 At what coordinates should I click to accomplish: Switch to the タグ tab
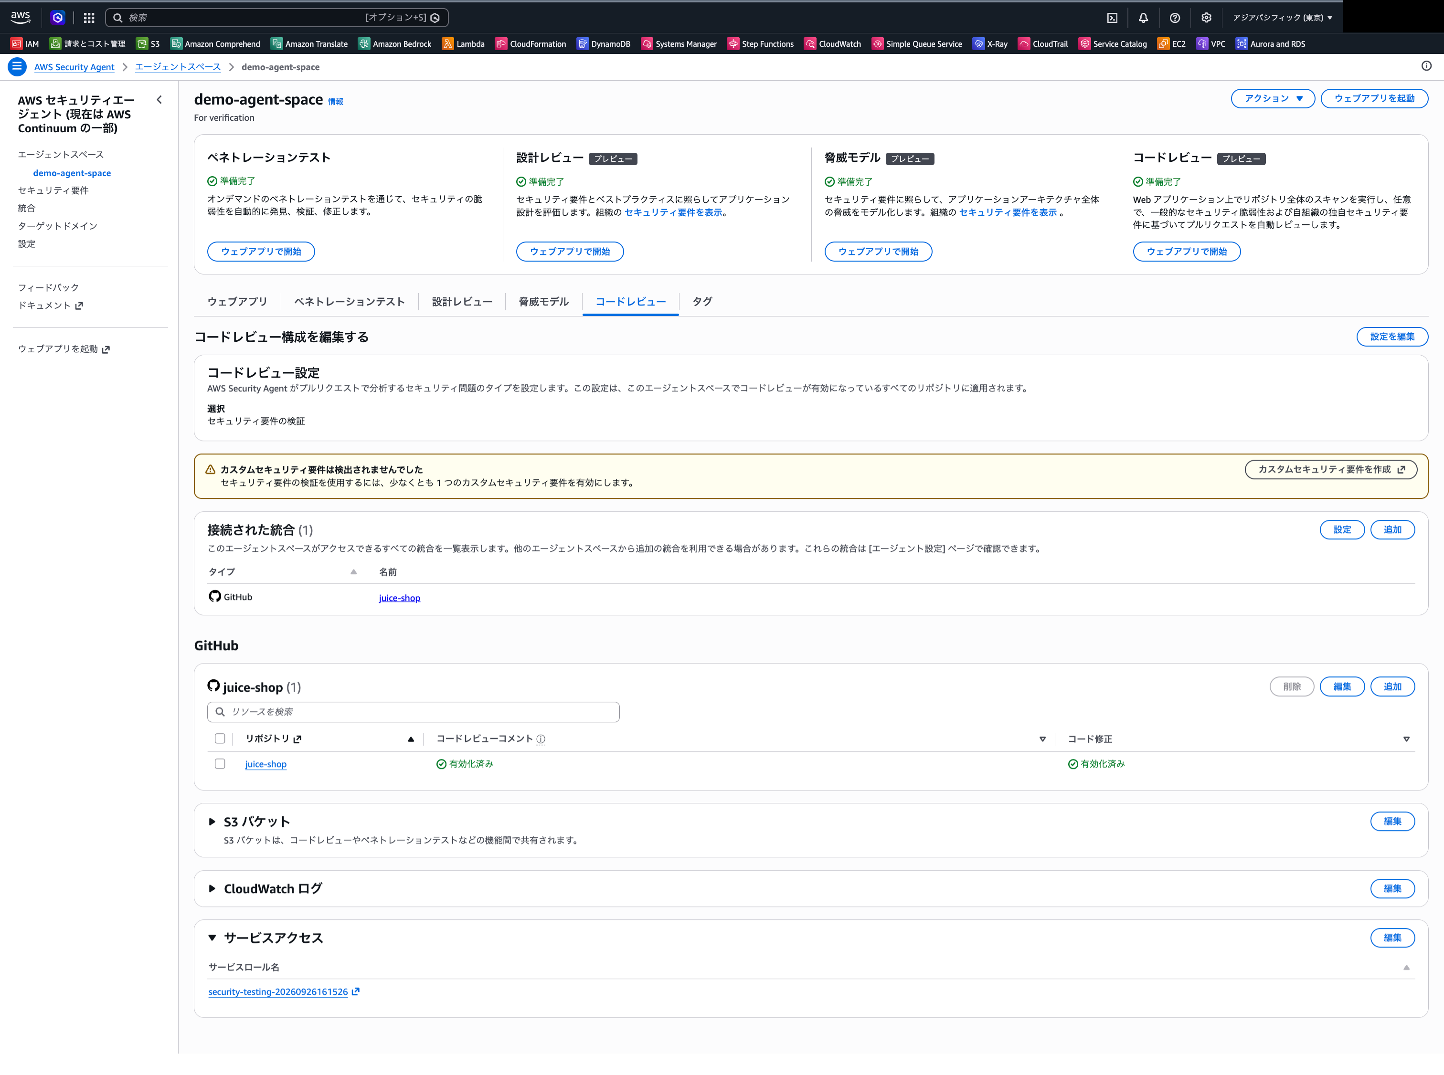702,301
